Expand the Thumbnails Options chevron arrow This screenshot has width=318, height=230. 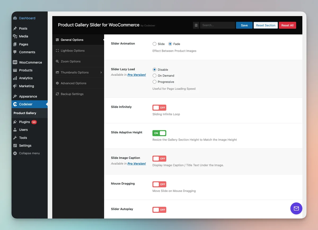tap(101, 72)
